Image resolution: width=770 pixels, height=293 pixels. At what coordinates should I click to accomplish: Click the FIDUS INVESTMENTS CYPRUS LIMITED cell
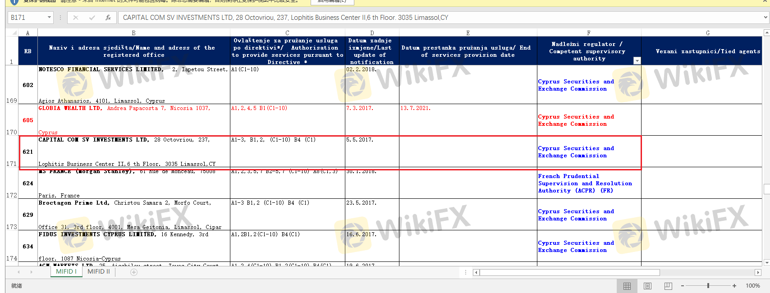(134, 246)
